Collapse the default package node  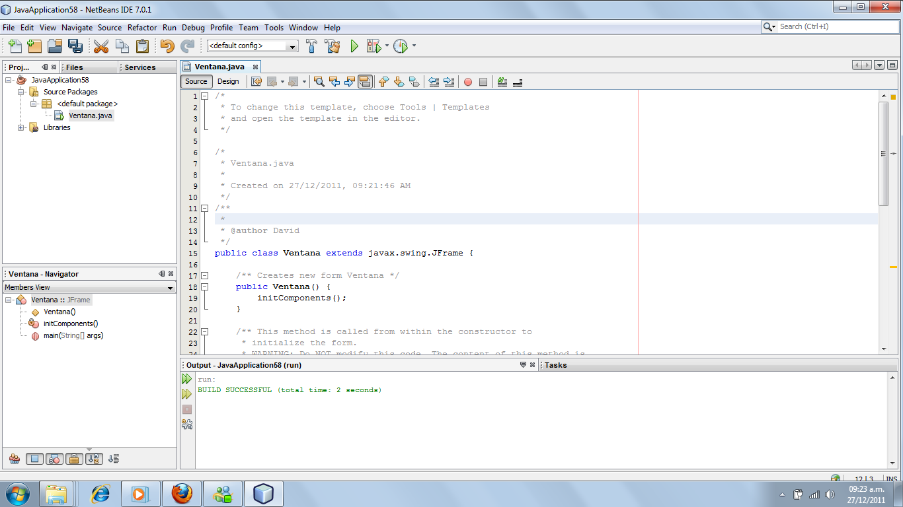[33, 104]
